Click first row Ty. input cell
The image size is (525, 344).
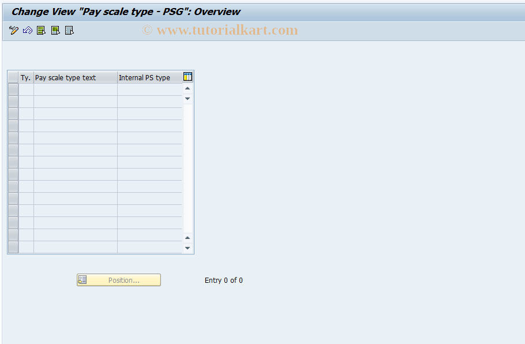[x=26, y=89]
